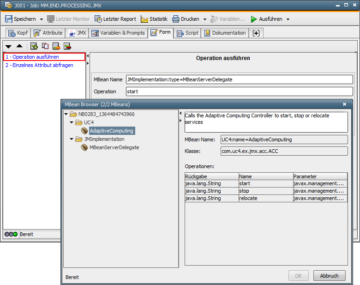Select '2 - Einzelnes Attribut abfragen' step
360x285 pixels.
coord(39,65)
